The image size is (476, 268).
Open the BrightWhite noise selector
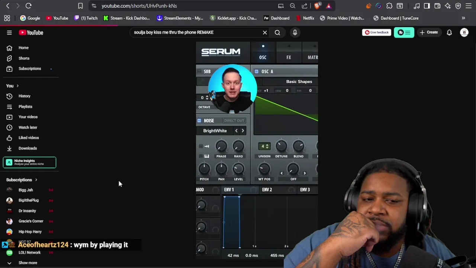pyautogui.click(x=215, y=131)
